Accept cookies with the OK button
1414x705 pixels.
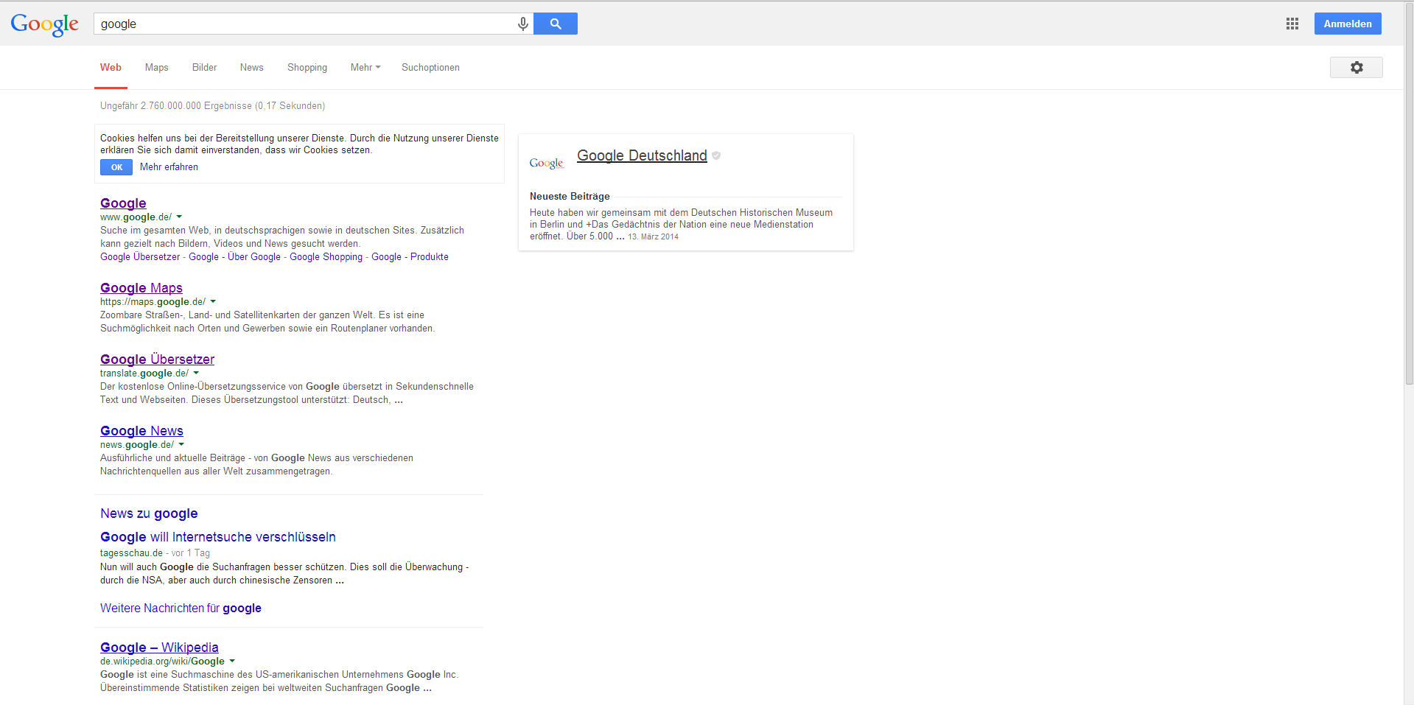[116, 167]
